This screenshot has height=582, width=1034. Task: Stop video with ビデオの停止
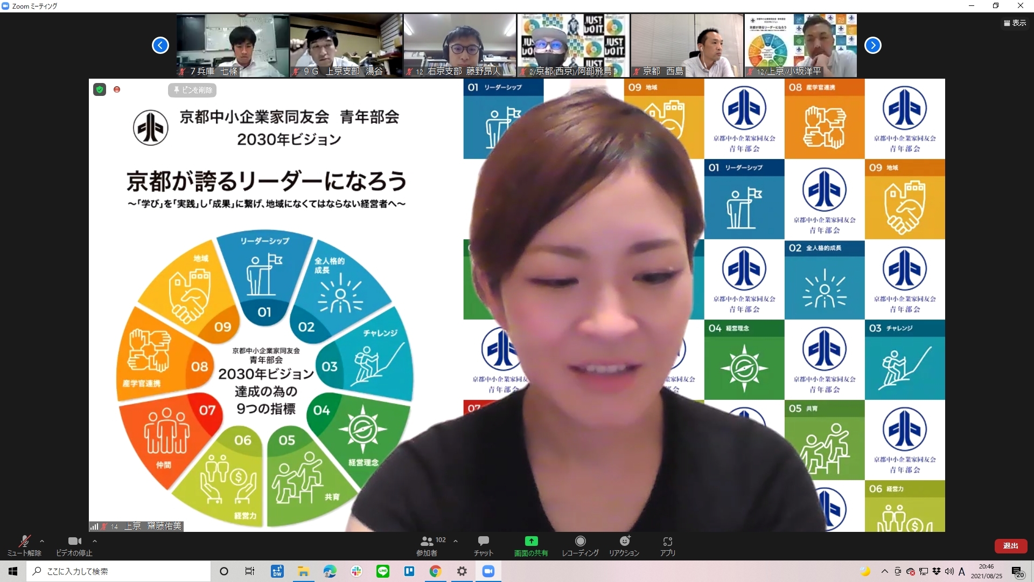[x=74, y=545]
